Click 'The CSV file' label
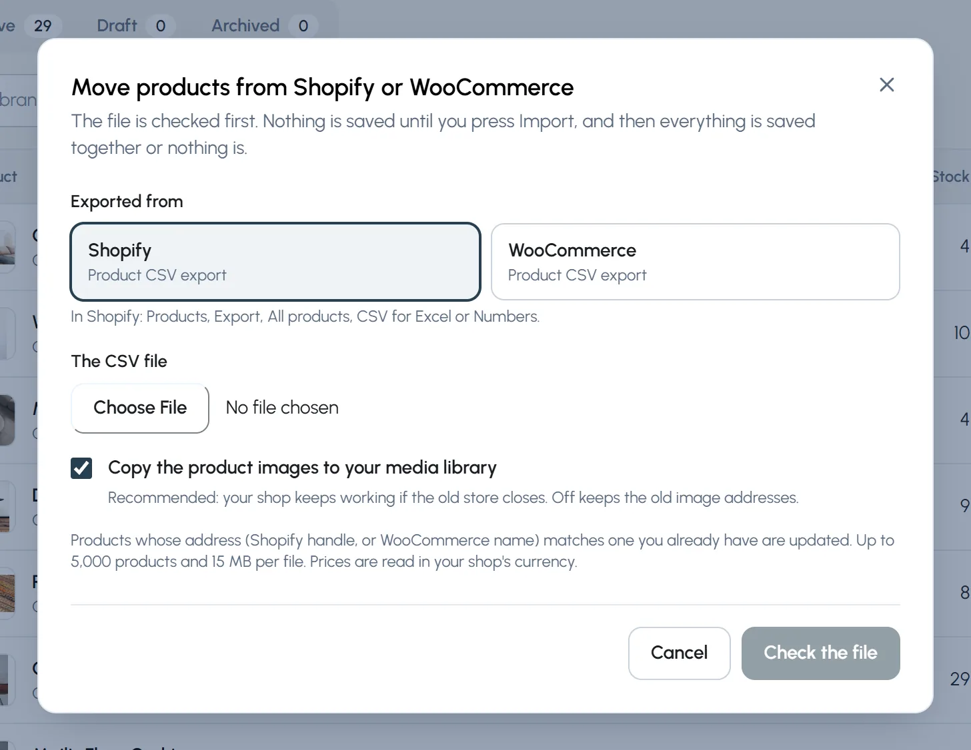The width and height of the screenshot is (971, 750). [x=119, y=361]
